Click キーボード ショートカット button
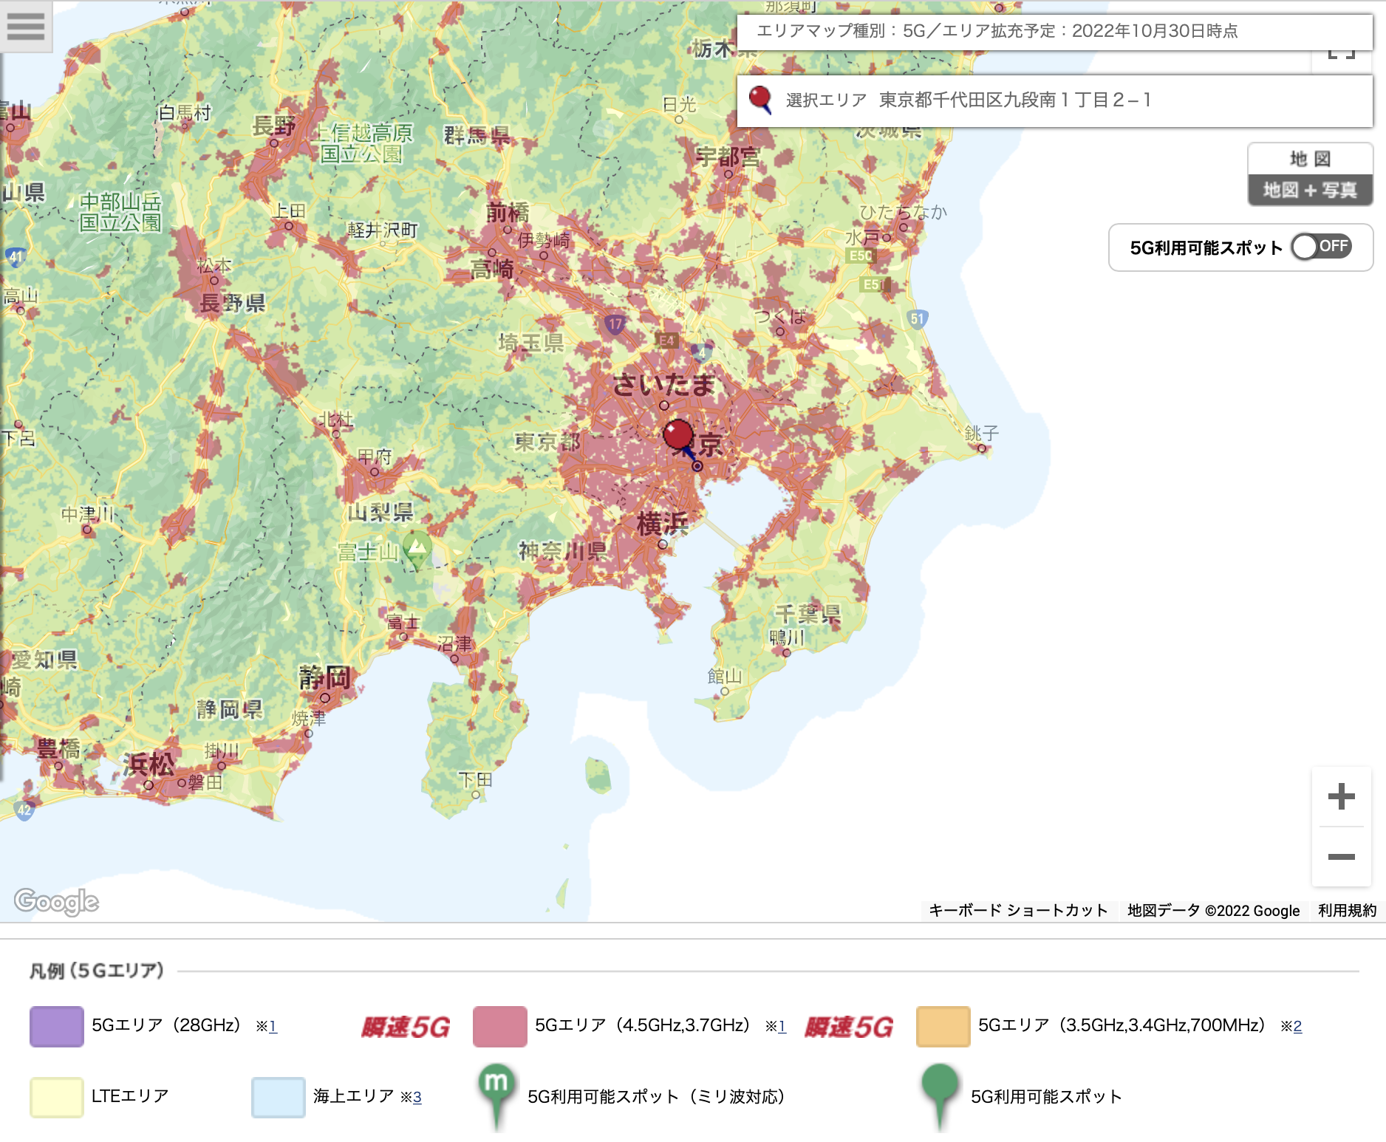Image resolution: width=1386 pixels, height=1142 pixels. pos(1018,911)
